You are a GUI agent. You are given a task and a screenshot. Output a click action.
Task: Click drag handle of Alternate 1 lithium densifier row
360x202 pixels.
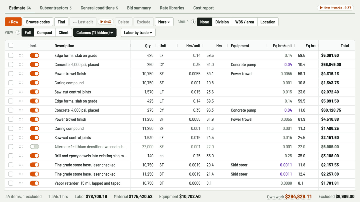coord(21,147)
